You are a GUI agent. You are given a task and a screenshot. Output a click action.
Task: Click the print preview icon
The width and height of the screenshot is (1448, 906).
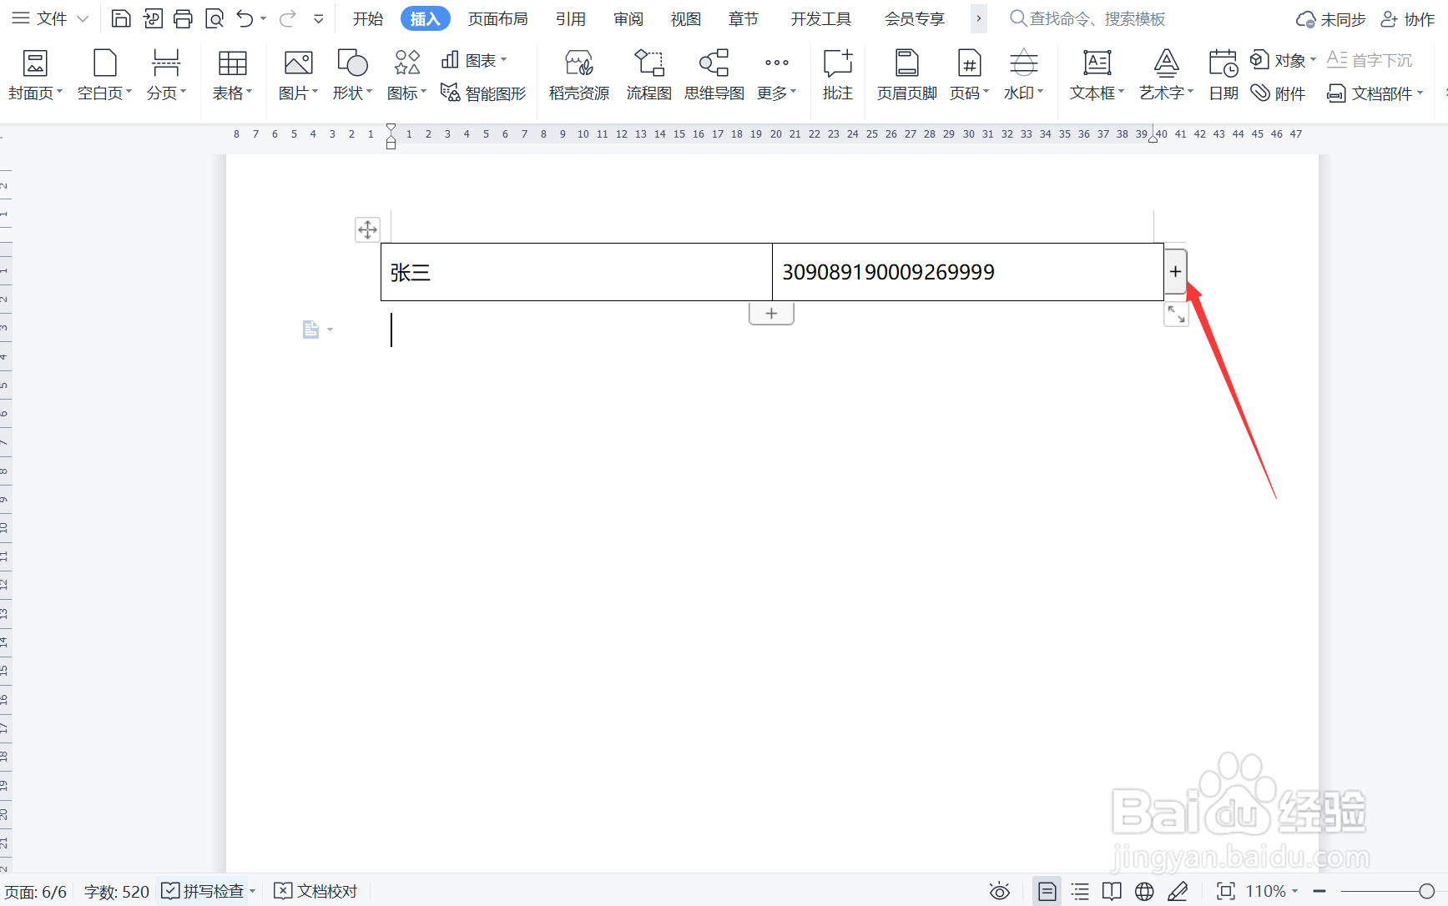(214, 18)
